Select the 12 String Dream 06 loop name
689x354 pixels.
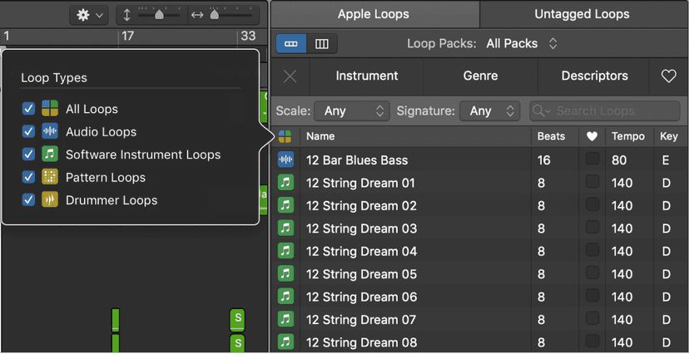coord(361,297)
